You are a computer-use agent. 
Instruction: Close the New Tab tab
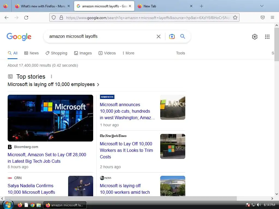point(191,6)
